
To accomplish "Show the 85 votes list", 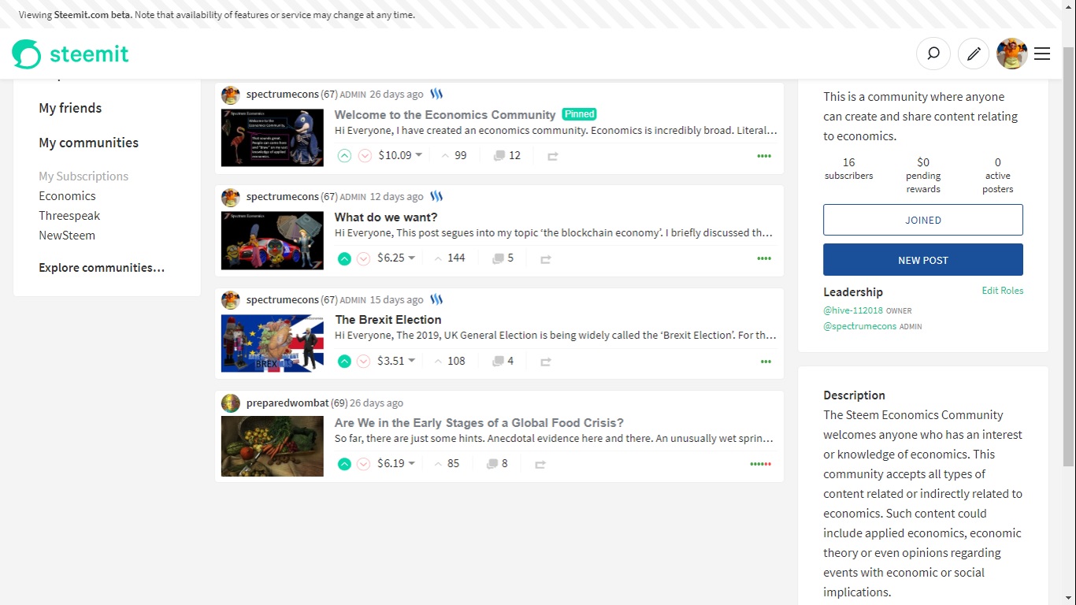I will [447, 463].
